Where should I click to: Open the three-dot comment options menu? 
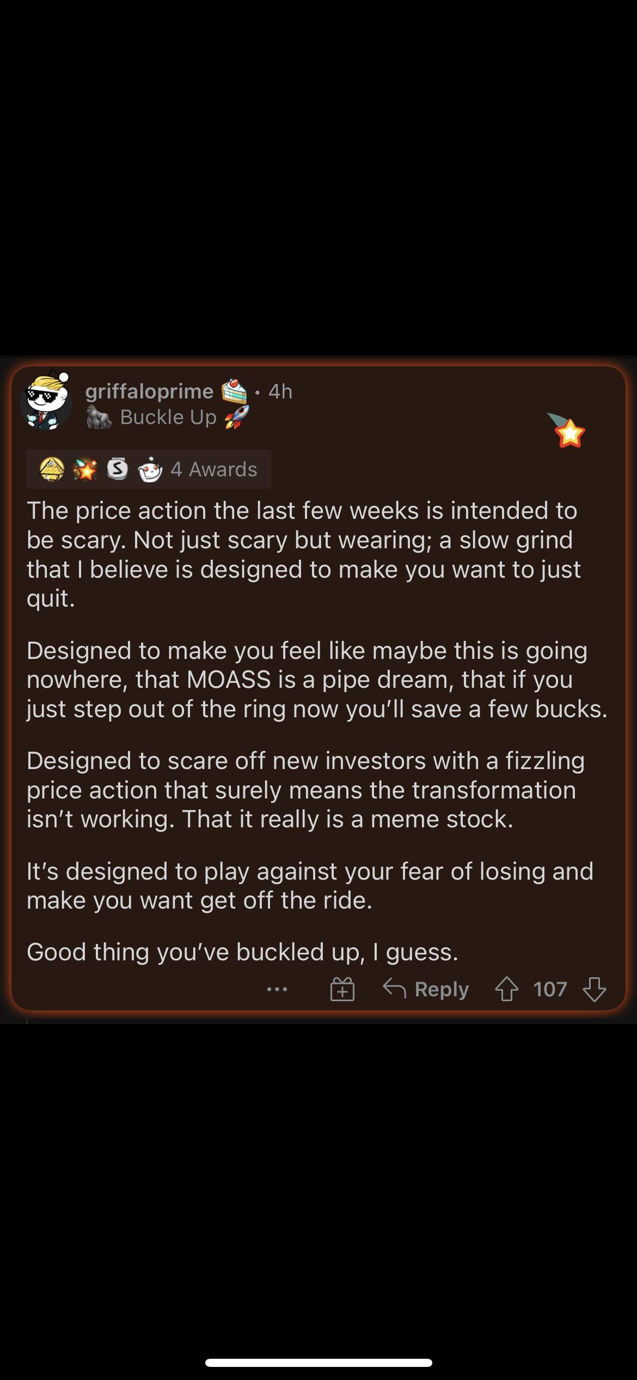pyautogui.click(x=277, y=989)
